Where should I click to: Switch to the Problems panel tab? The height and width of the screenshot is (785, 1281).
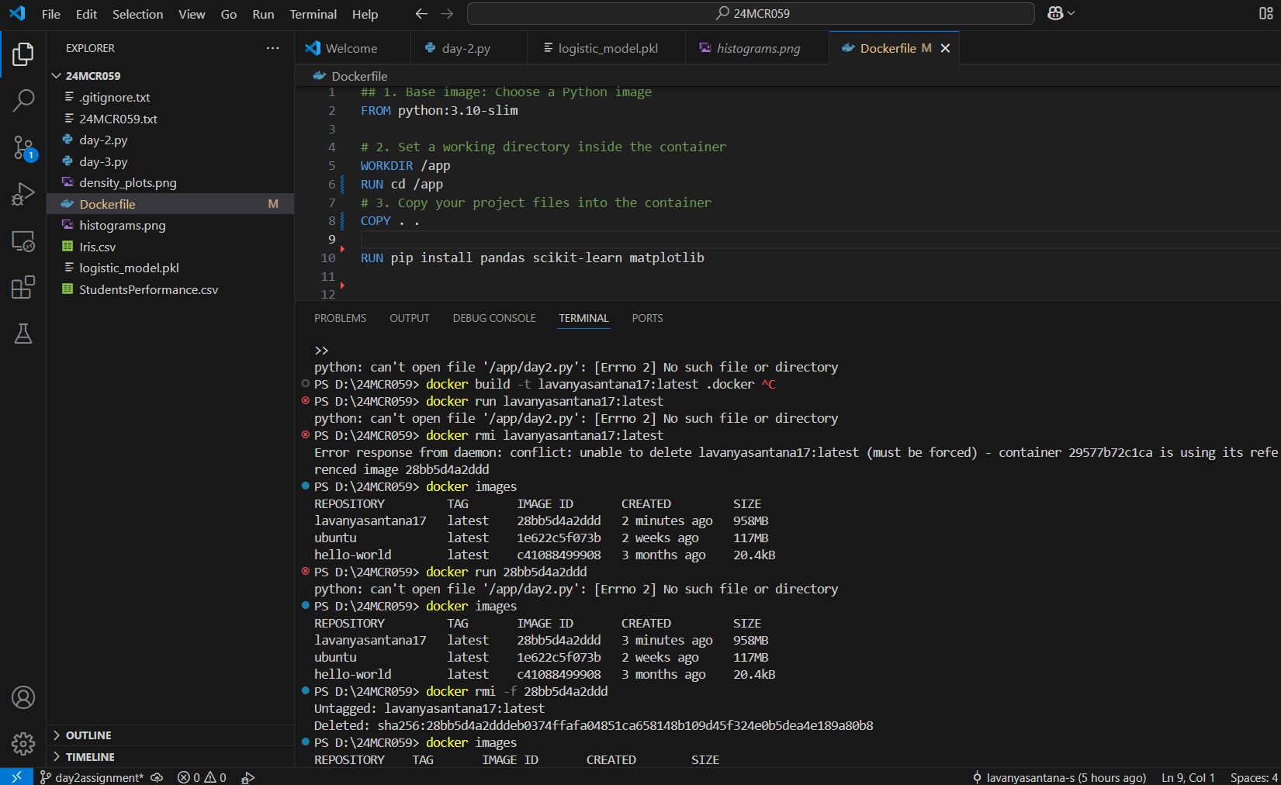click(x=340, y=318)
